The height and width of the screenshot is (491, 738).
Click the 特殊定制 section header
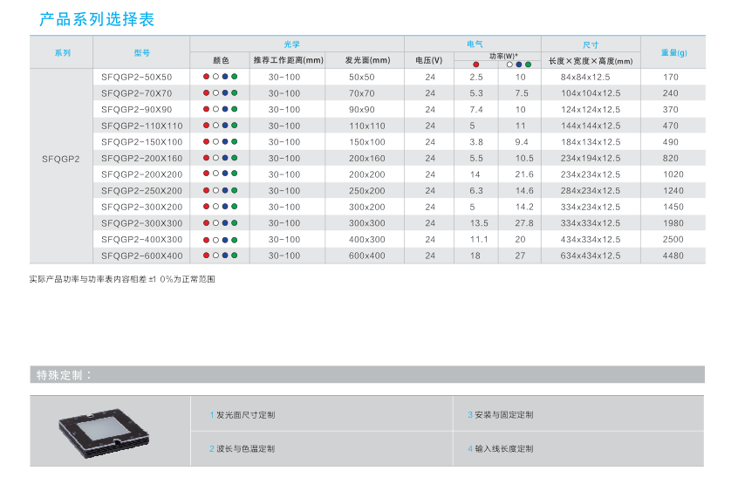tap(64, 375)
